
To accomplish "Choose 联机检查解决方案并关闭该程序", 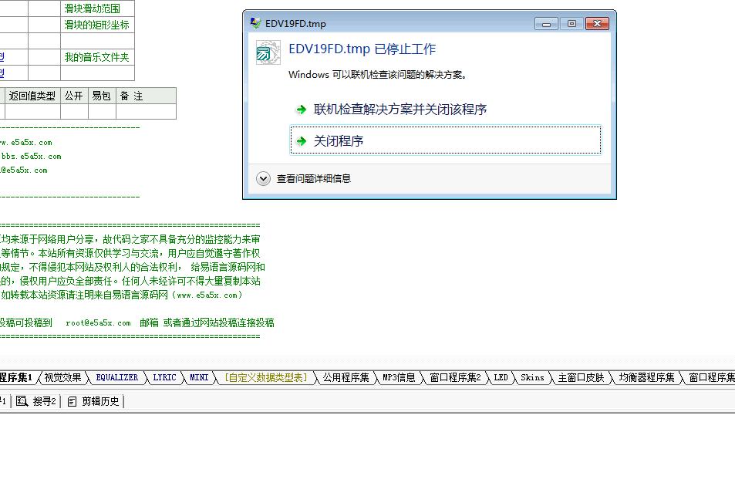I will click(x=400, y=110).
